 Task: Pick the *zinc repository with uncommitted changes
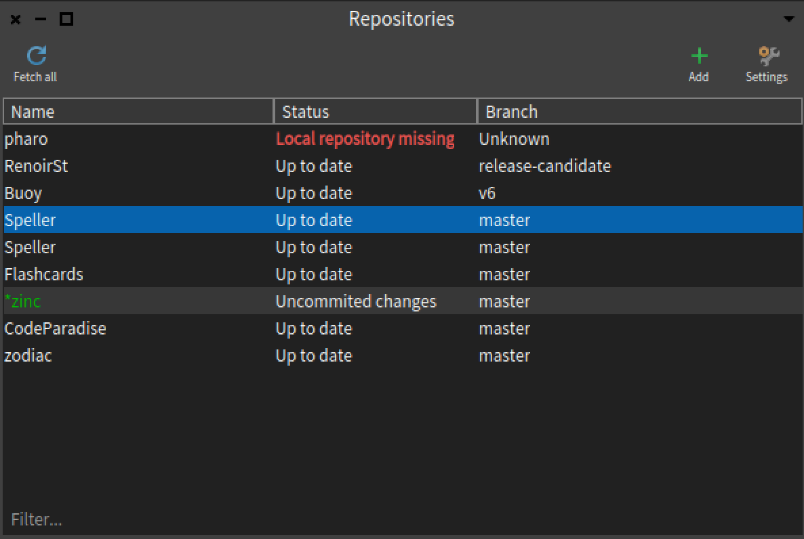tap(23, 301)
